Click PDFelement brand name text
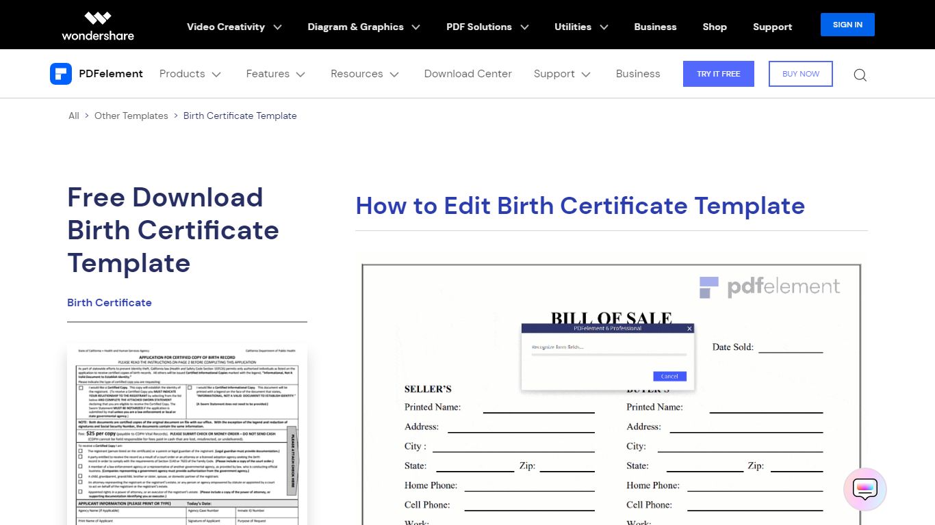The image size is (935, 525). coord(111,74)
